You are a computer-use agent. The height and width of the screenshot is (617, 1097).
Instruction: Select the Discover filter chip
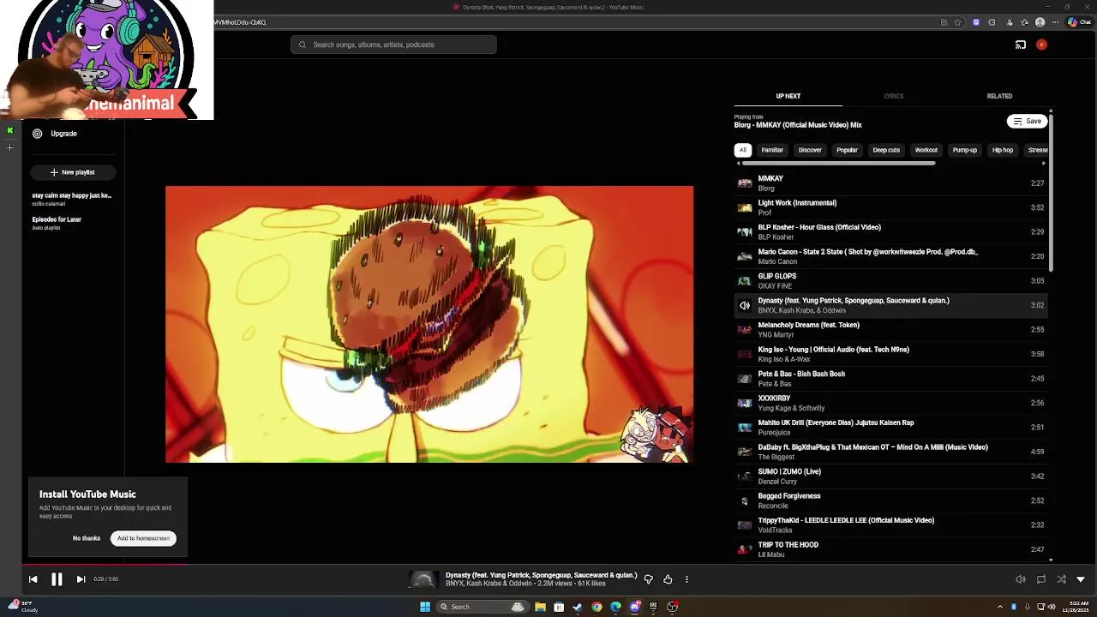(810, 150)
